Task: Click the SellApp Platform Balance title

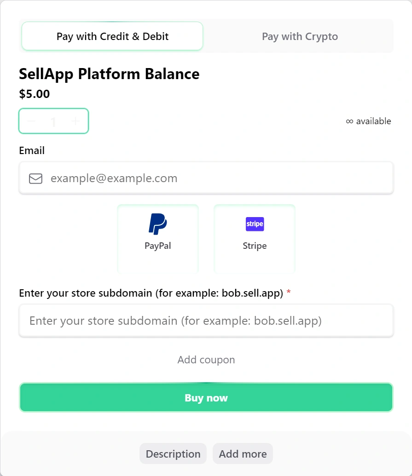Action: 109,74
